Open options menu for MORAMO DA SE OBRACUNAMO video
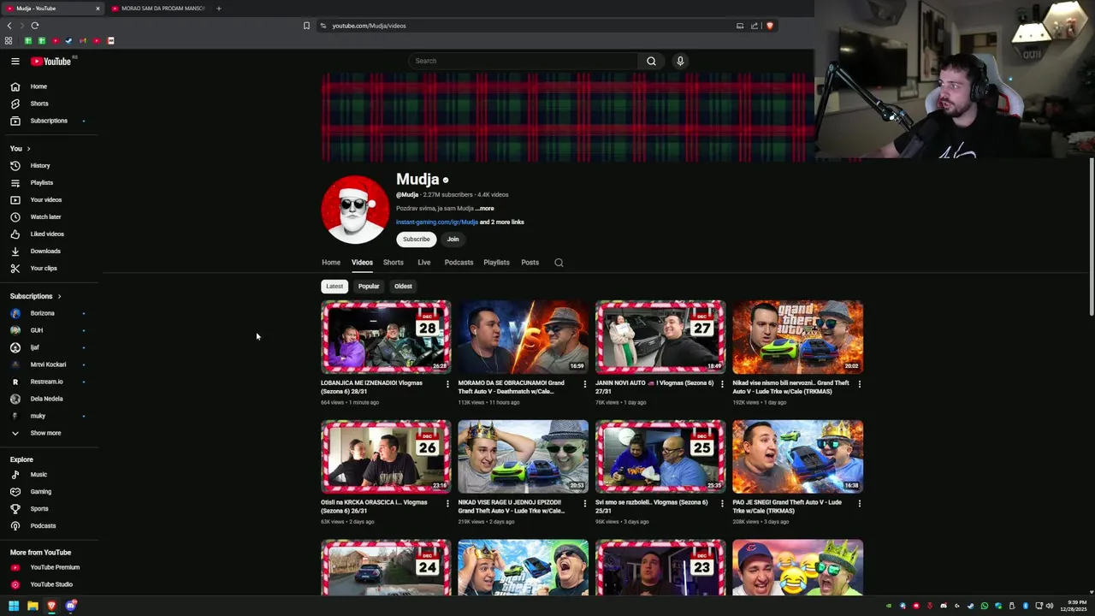This screenshot has height=616, width=1095. tap(585, 384)
